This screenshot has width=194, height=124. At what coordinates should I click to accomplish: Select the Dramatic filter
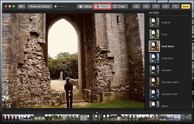click(154, 70)
